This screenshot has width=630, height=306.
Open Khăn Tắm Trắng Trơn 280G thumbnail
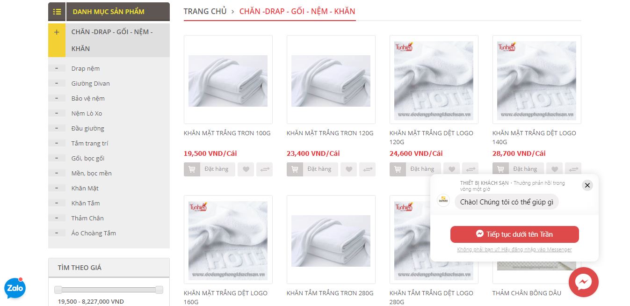pyautogui.click(x=331, y=240)
